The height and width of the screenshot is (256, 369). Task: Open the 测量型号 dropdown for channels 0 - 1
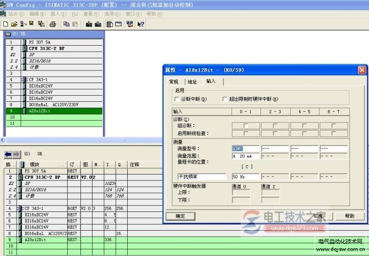(246, 149)
